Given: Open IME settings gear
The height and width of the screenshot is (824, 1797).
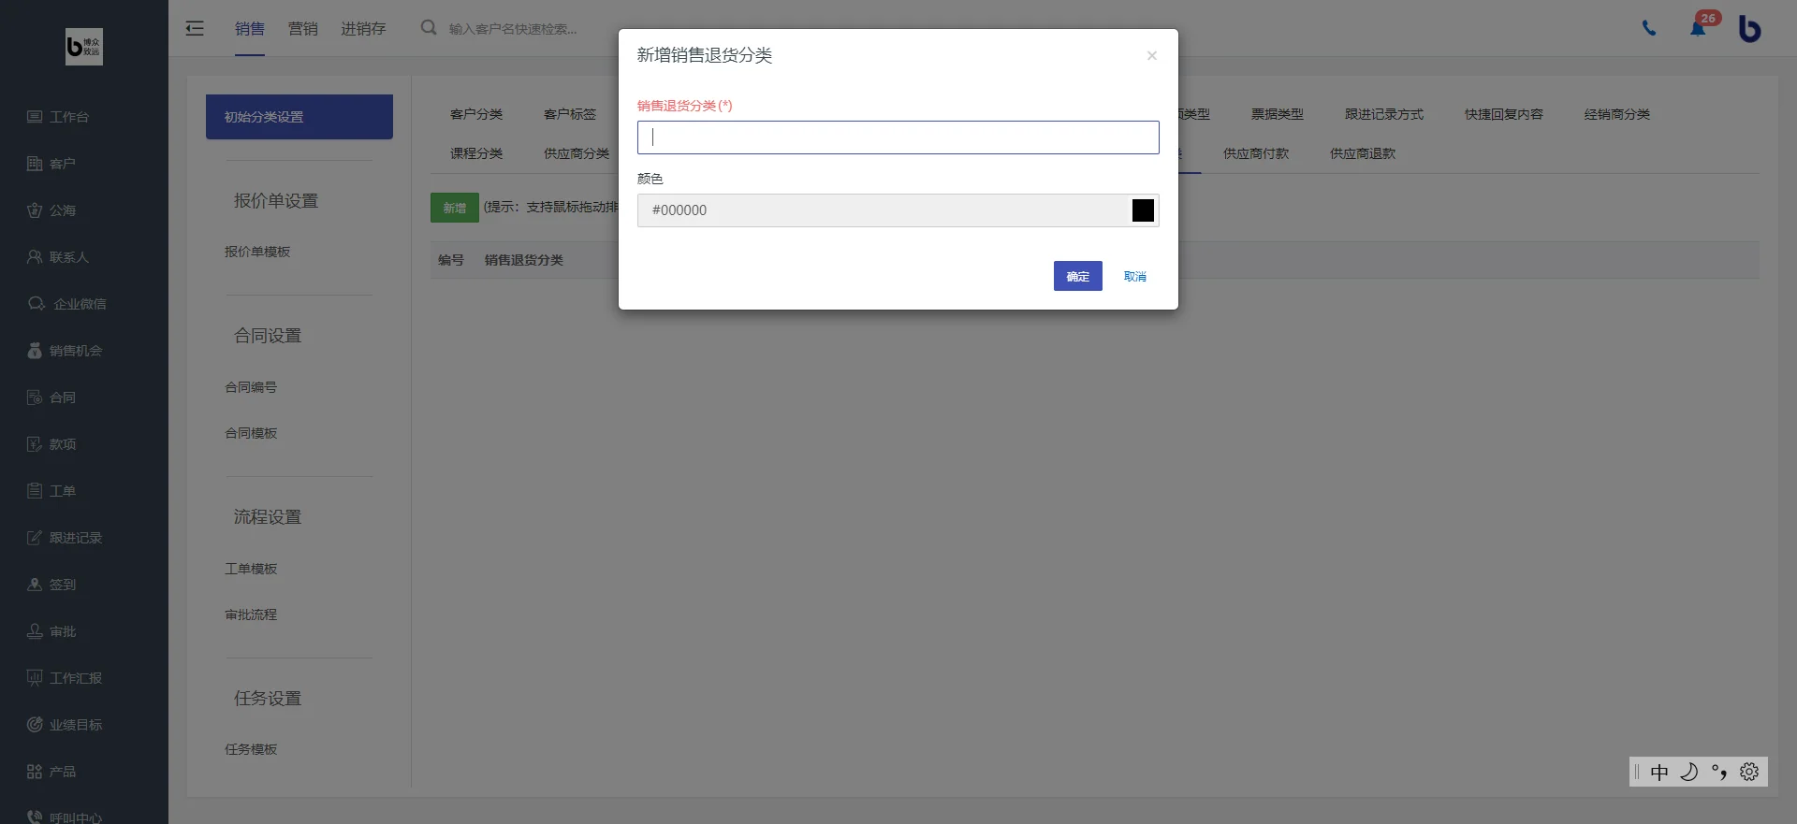Looking at the screenshot, I should click(1749, 772).
